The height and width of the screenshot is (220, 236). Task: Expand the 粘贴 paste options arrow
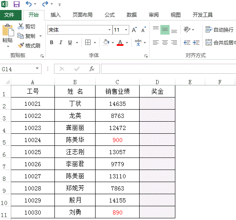pos(8,46)
